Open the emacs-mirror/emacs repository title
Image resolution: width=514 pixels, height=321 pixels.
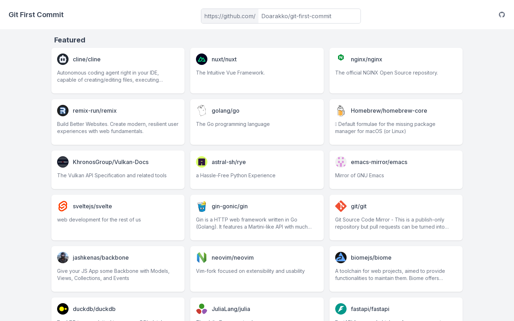[x=379, y=162]
